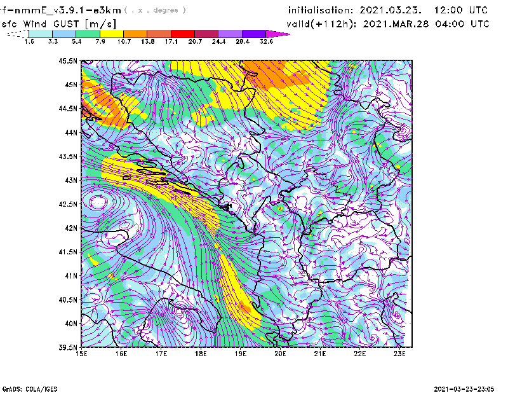The width and height of the screenshot is (508, 393).
Task: Click the 19E longitude label
Action: 241,354
